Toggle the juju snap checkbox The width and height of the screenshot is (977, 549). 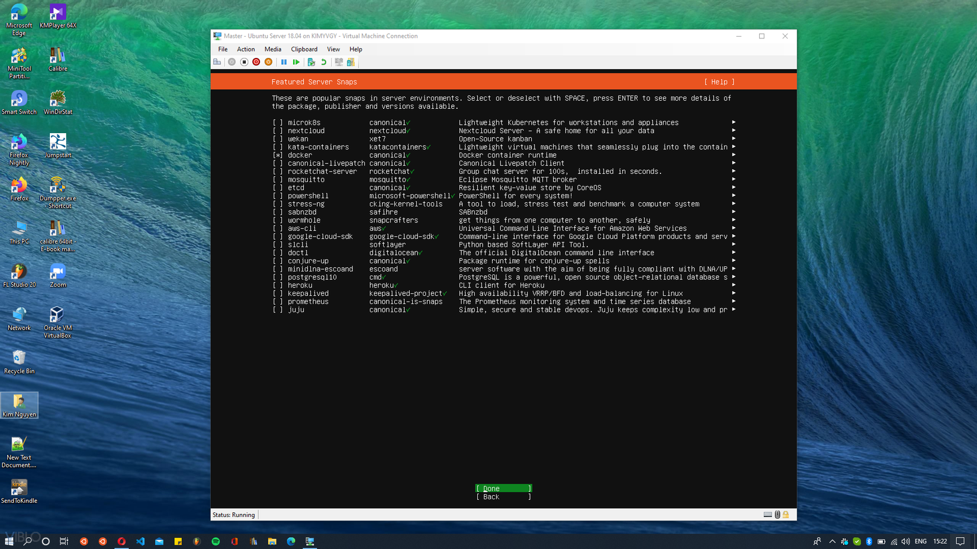point(278,309)
